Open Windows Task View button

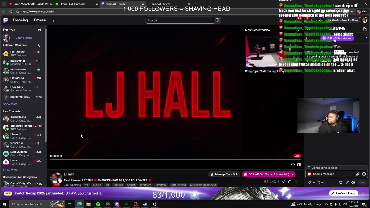(69, 204)
